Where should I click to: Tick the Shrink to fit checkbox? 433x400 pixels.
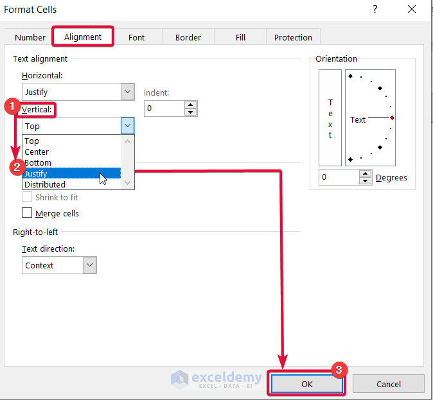click(27, 197)
